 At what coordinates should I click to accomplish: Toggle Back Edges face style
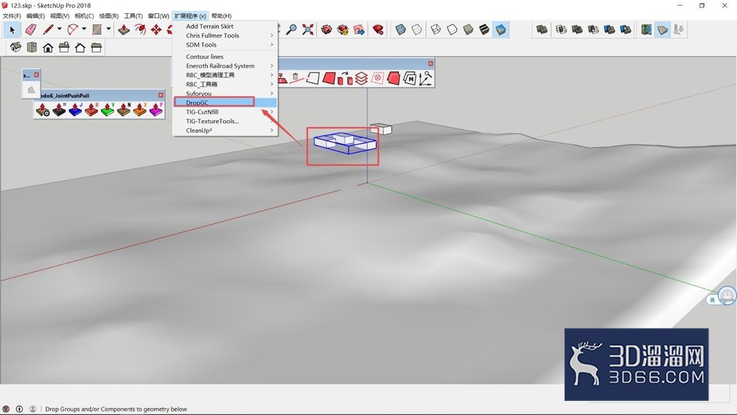tap(417, 29)
